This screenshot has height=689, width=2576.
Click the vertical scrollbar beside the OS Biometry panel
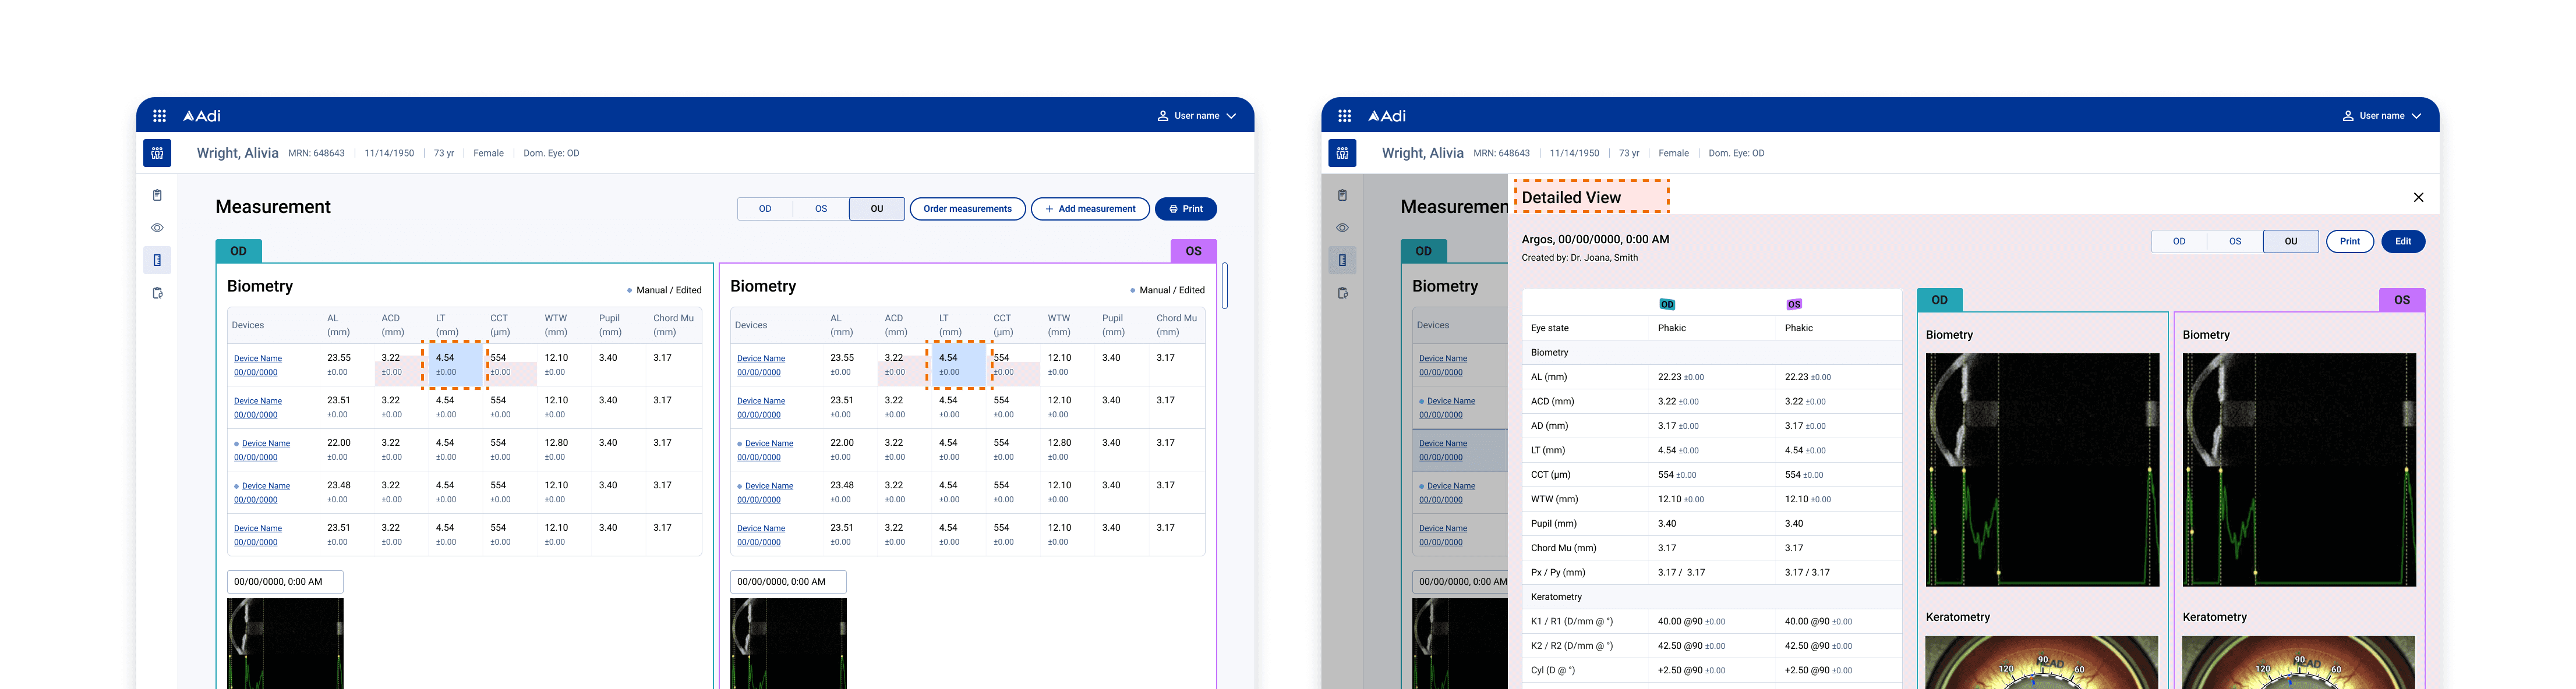click(1224, 286)
